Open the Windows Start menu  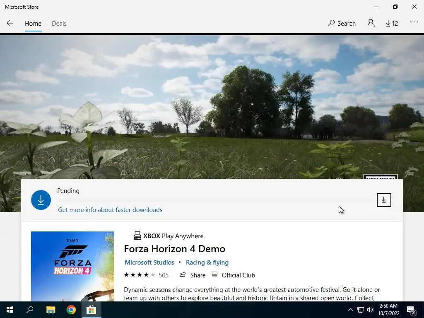pos(10,310)
